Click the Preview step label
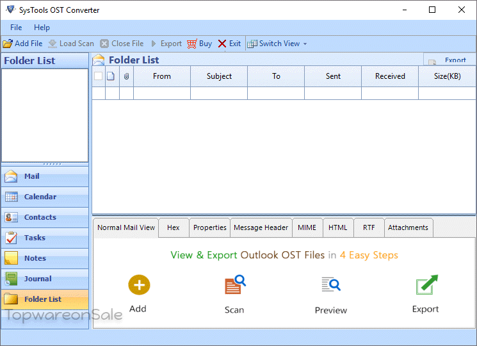 pos(331,310)
